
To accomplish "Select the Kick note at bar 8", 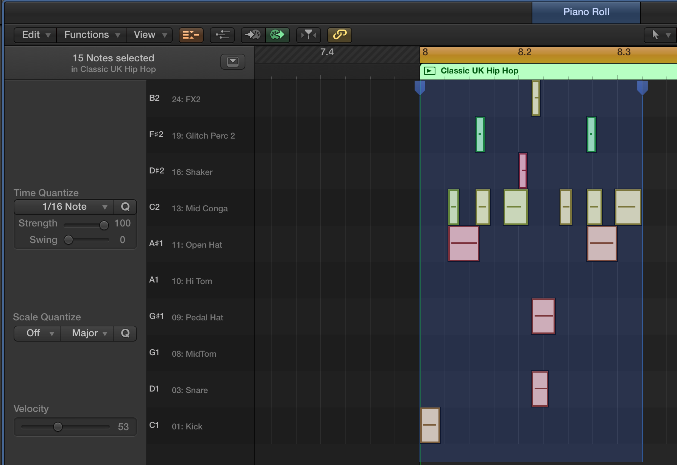I will coord(430,425).
